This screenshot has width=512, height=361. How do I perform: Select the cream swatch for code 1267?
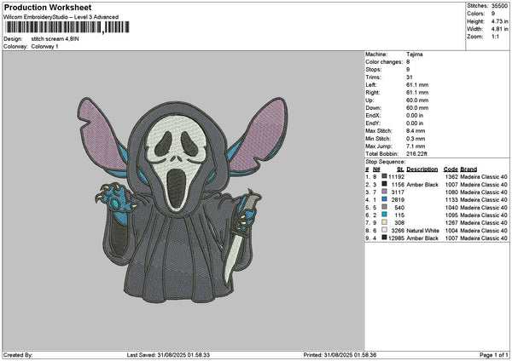[x=384, y=222]
